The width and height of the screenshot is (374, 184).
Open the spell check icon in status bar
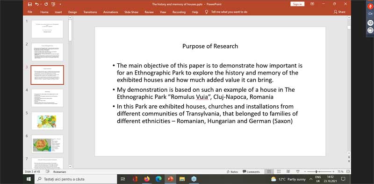click(48, 171)
